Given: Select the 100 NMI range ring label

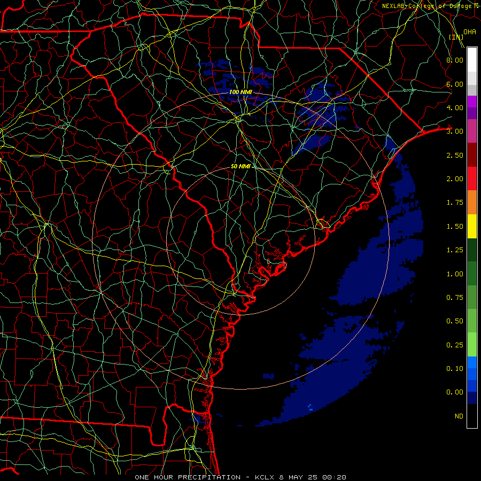Looking at the screenshot, I should (x=241, y=92).
